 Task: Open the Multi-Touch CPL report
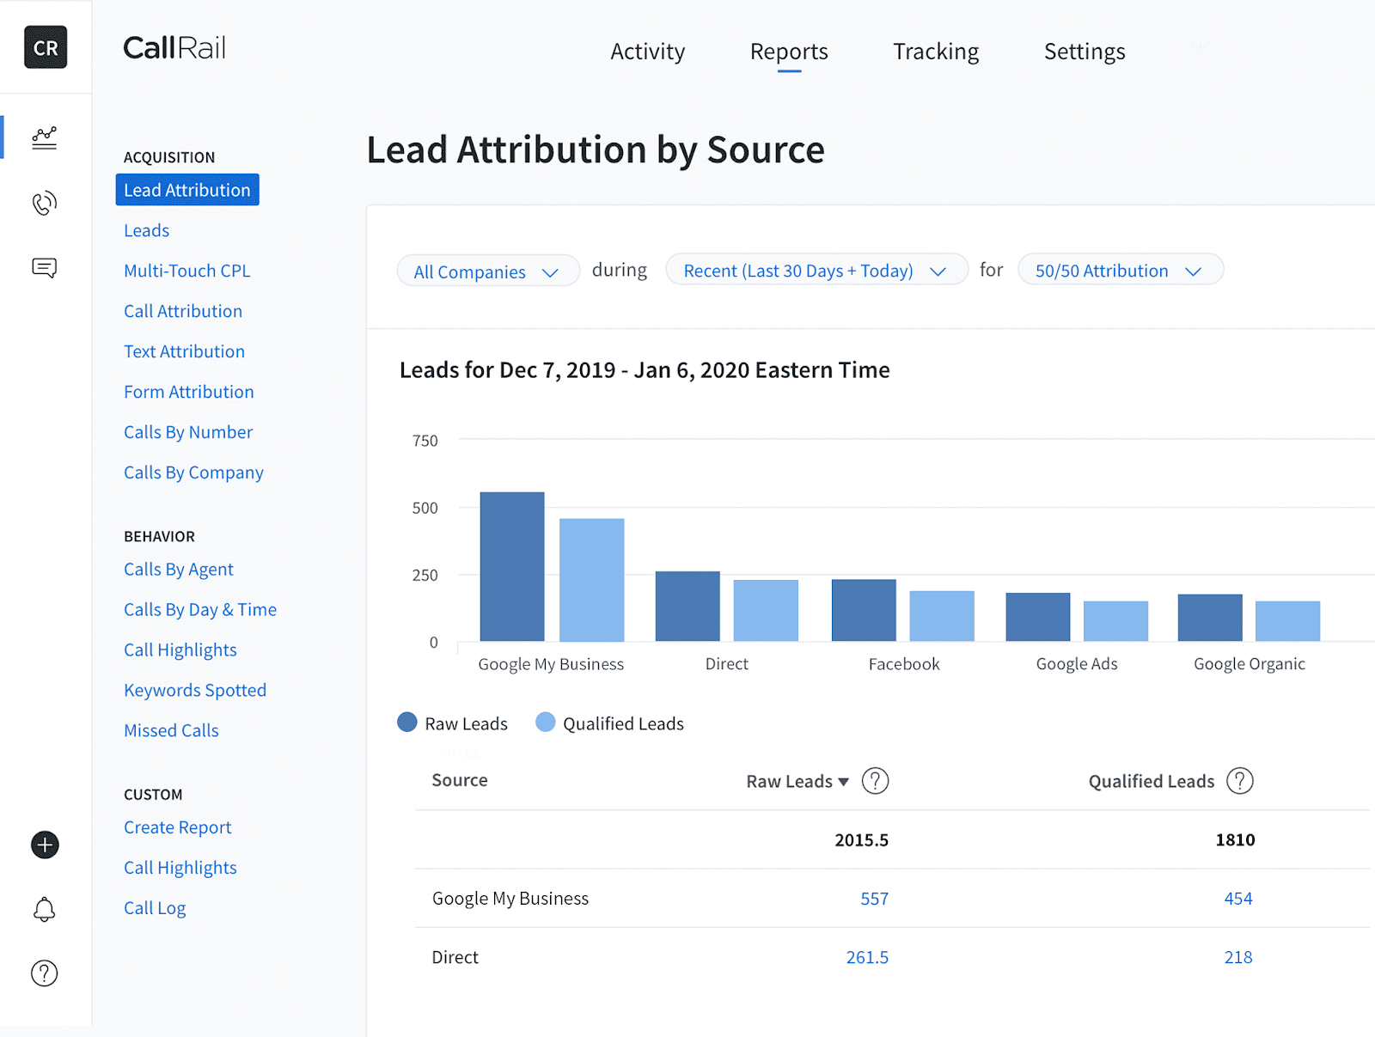tap(186, 270)
